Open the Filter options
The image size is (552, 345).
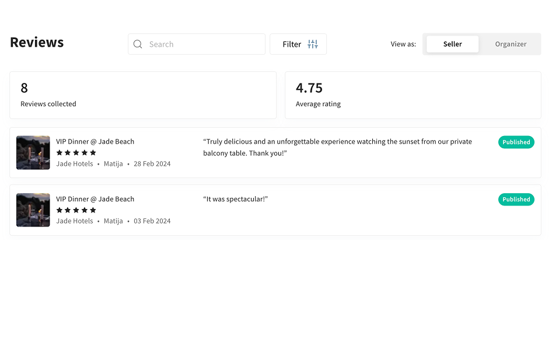tap(298, 44)
